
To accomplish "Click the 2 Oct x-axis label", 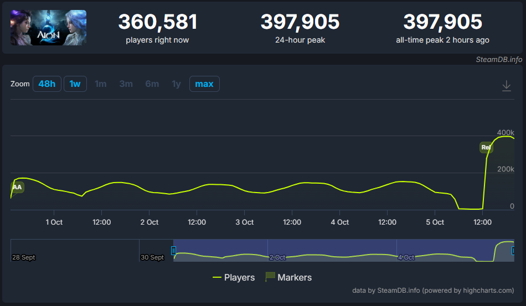I will (x=149, y=222).
